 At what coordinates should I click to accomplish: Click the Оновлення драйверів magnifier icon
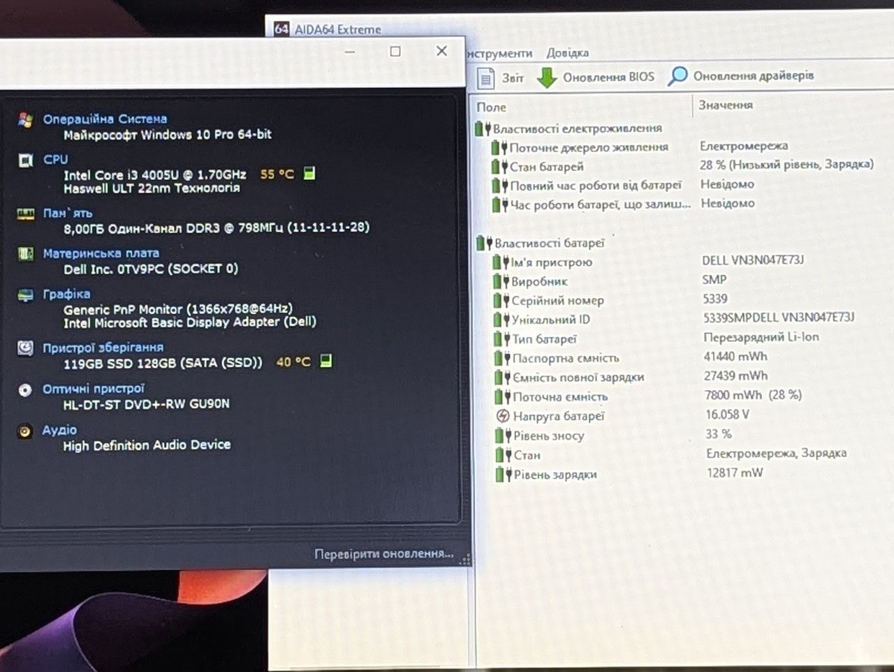(677, 75)
